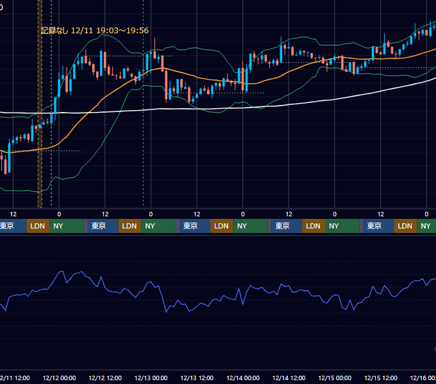Click hour label 12 above 12/15 12:00
436x384 pixels.
coord(381,214)
